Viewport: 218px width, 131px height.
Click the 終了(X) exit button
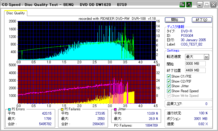pos(202,20)
